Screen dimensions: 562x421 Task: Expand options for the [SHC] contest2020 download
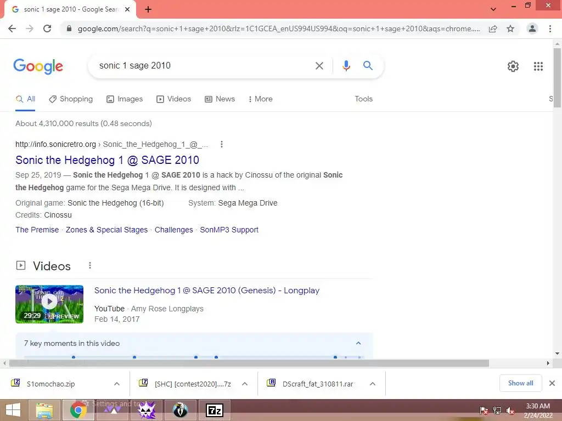tap(245, 384)
